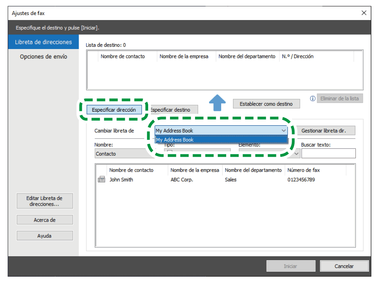Switch to the Especificar dirección tab

(x=114, y=110)
